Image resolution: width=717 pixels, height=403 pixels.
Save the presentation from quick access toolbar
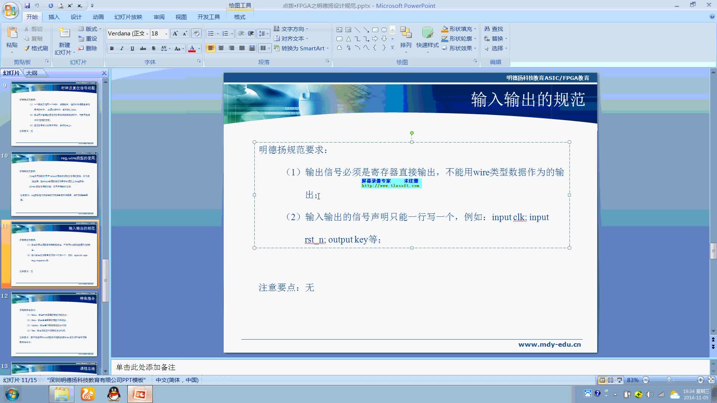click(27, 6)
